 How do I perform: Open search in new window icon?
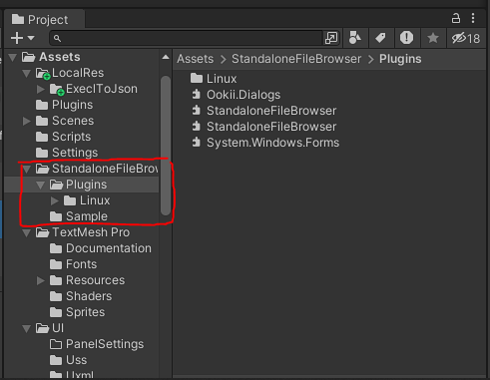coord(331,38)
